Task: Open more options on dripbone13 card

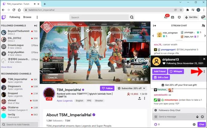Action: pos(204,72)
